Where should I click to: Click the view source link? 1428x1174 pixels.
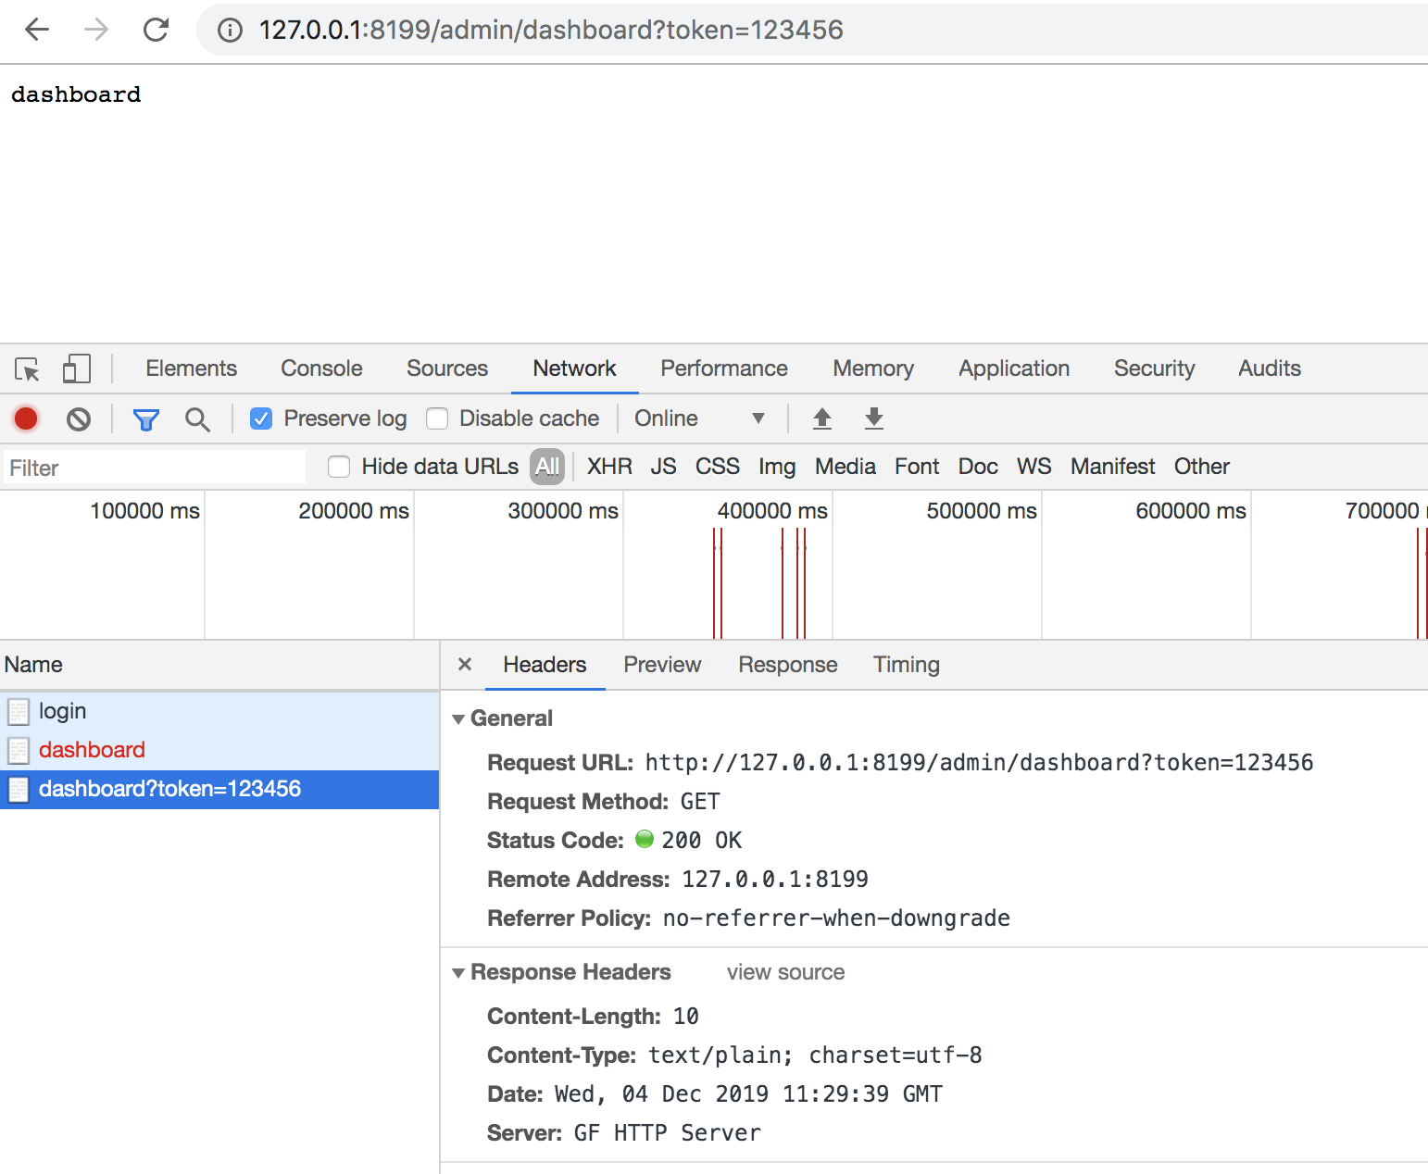coord(785,972)
